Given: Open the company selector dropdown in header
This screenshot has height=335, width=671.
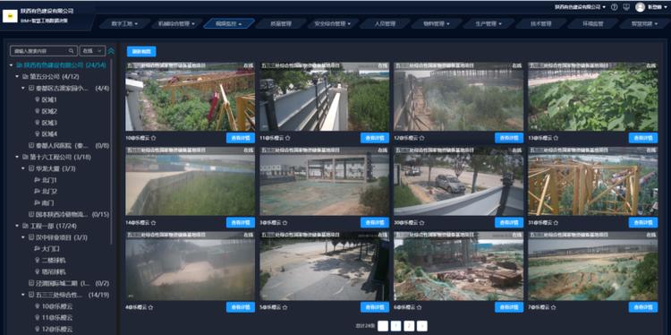Looking at the screenshot, I should coord(581,7).
